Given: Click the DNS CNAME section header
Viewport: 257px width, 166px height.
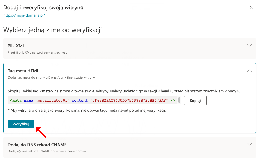Looking at the screenshot, I should click(x=37, y=145).
